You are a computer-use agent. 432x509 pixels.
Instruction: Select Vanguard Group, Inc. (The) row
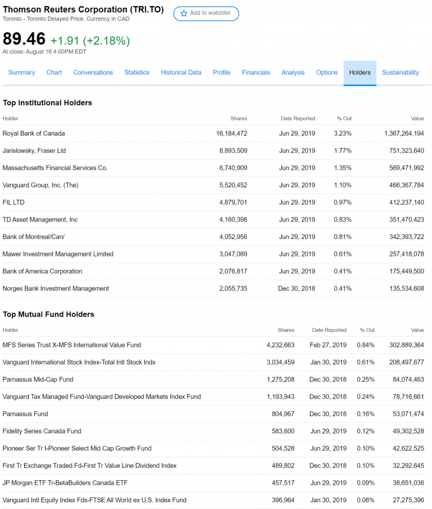213,185
